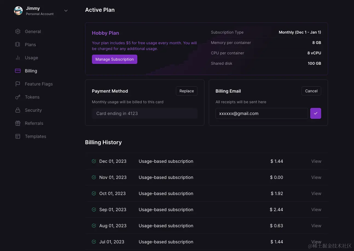The height and width of the screenshot is (251, 354).
Task: Go to the Usage menu item
Action: (31, 58)
